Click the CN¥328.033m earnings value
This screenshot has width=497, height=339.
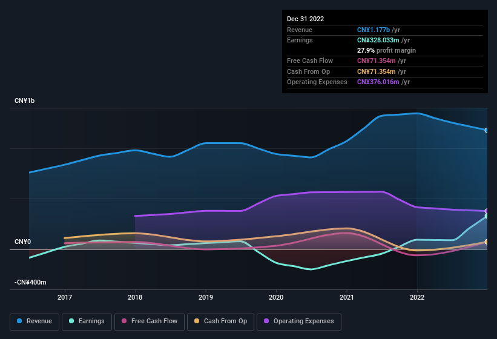point(378,40)
